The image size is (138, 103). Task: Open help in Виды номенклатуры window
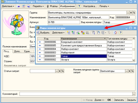pyautogui.click(x=121, y=33)
